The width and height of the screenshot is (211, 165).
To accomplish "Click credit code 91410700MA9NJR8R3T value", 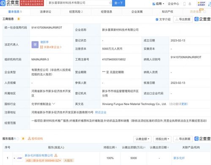I will point(47,27).
